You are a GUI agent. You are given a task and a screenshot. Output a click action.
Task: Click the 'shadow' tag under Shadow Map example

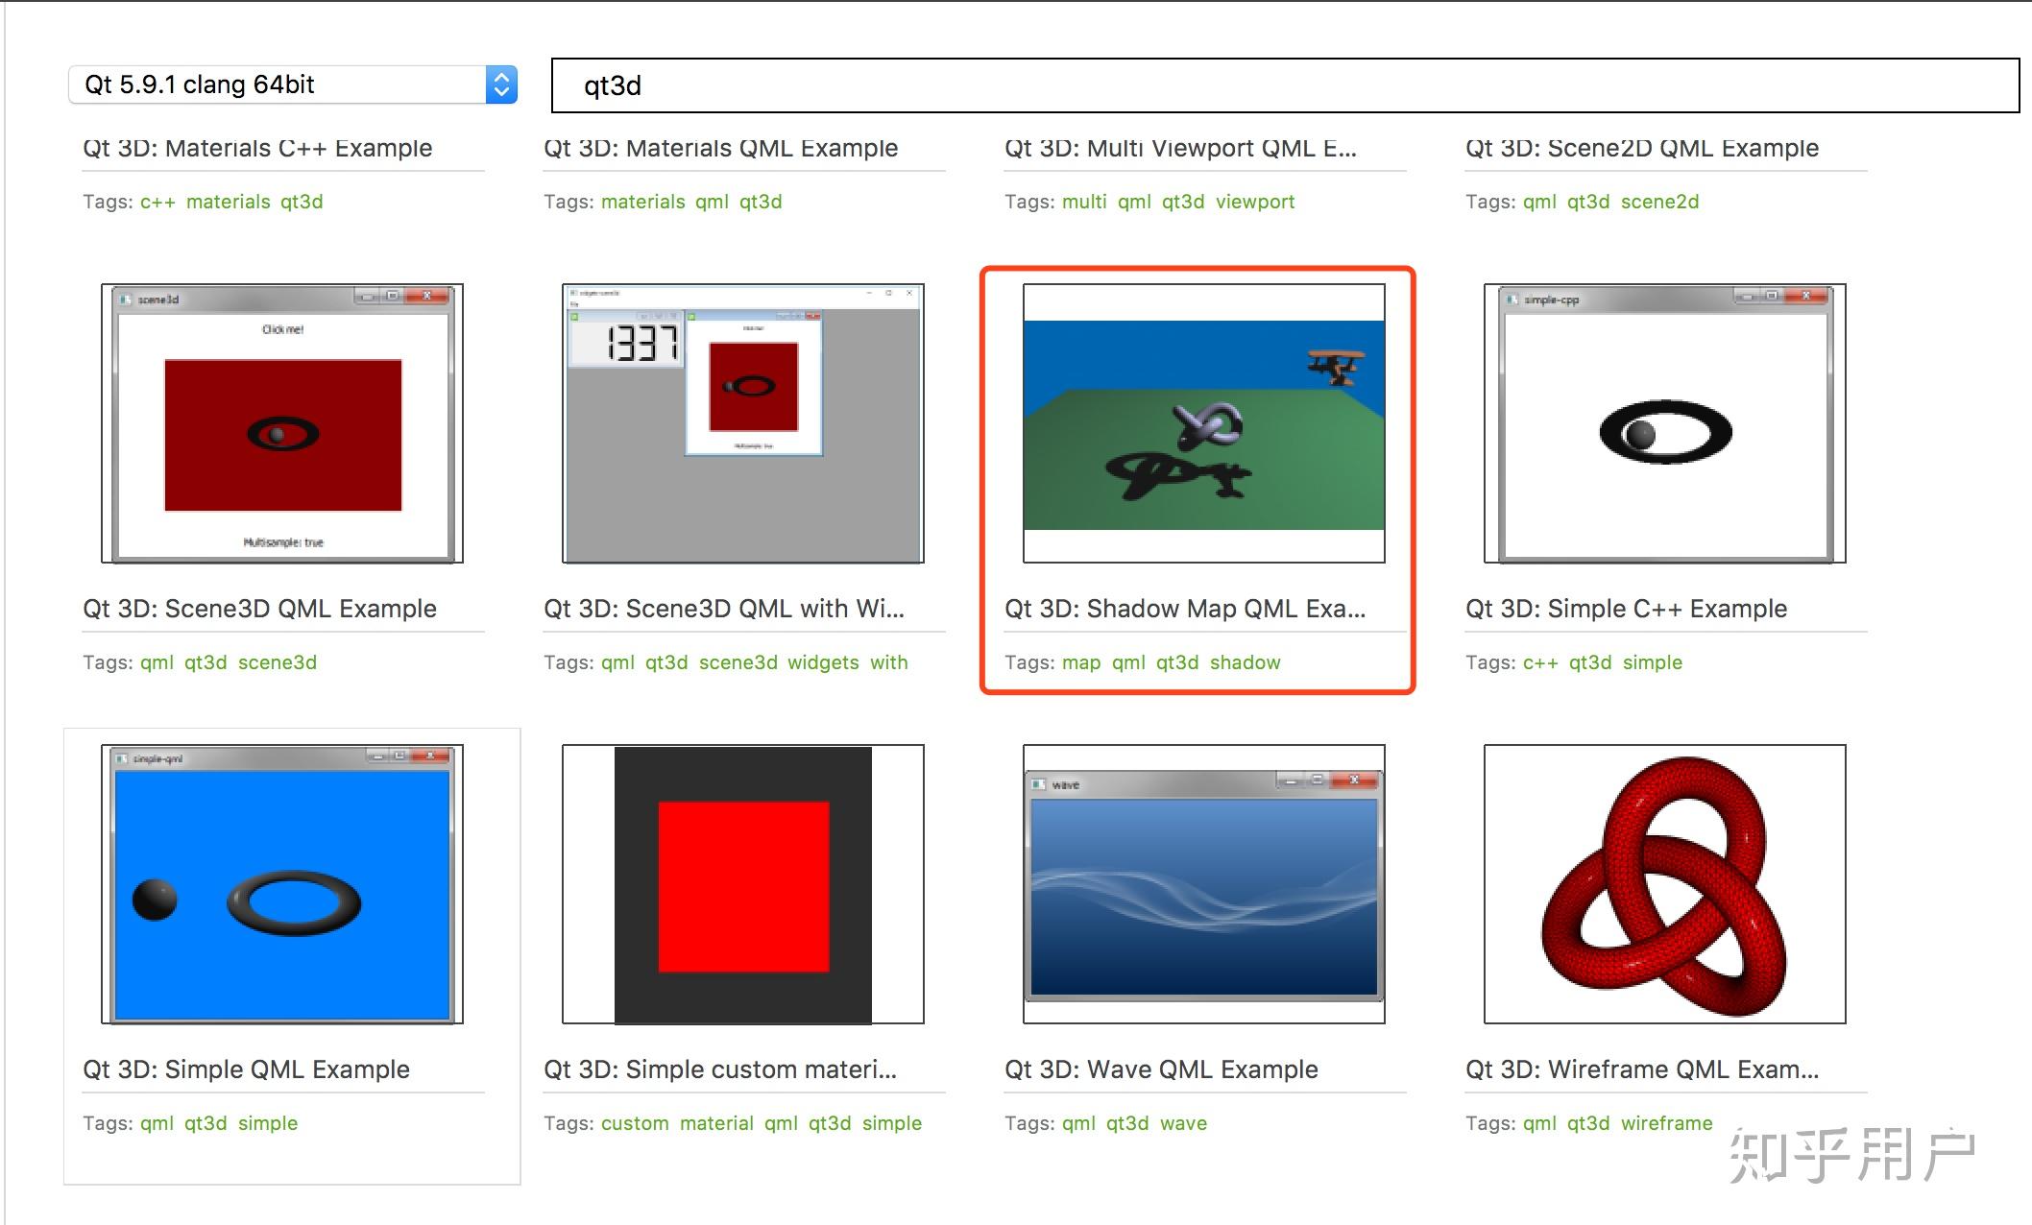pos(1245,662)
